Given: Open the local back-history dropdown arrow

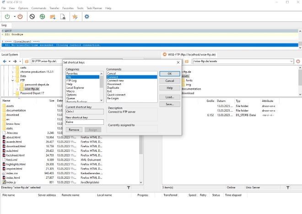Looking at the screenshot, I should tap(10, 61).
